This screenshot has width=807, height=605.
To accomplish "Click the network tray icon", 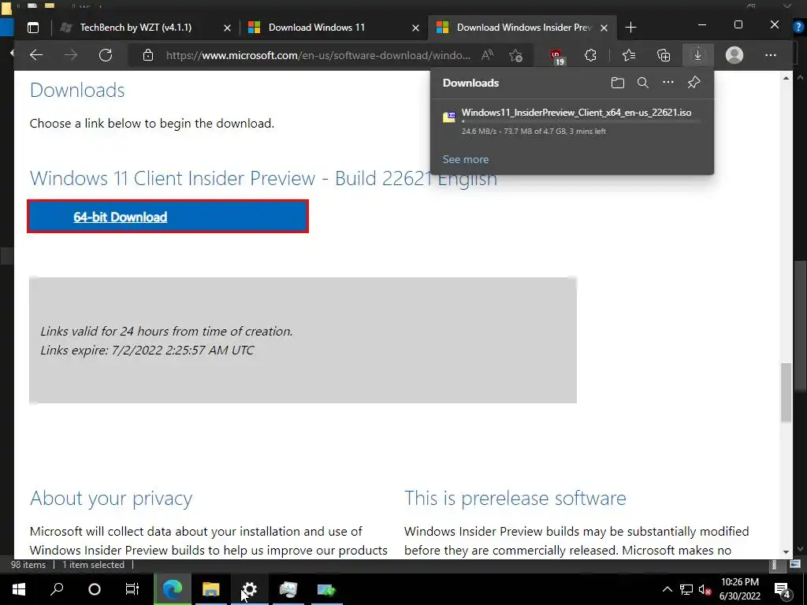I will pyautogui.click(x=686, y=589).
